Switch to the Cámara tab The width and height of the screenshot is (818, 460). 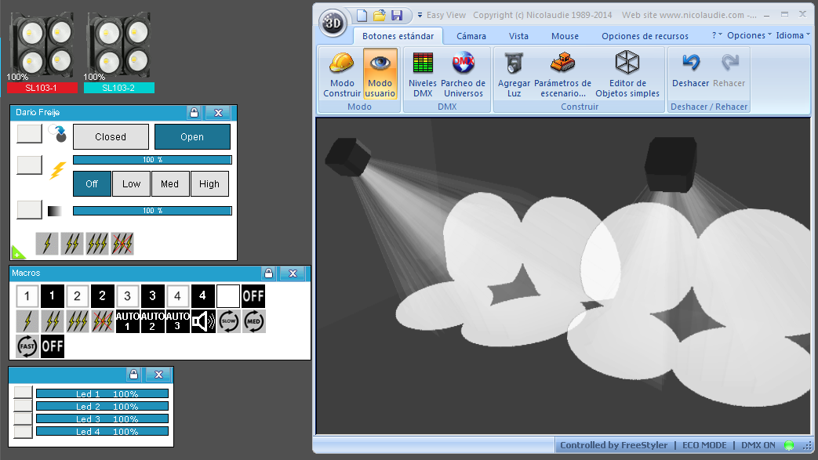pyautogui.click(x=471, y=36)
